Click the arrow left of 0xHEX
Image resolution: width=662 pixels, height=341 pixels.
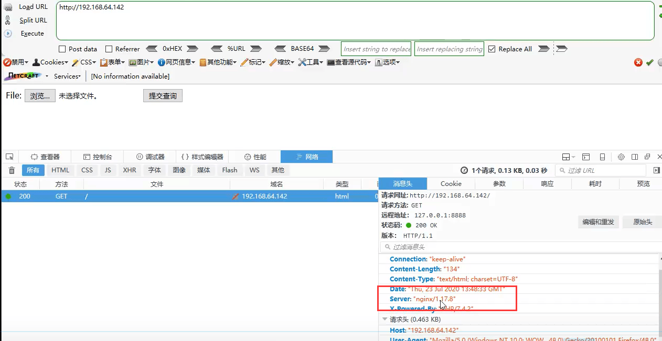pyautogui.click(x=152, y=49)
